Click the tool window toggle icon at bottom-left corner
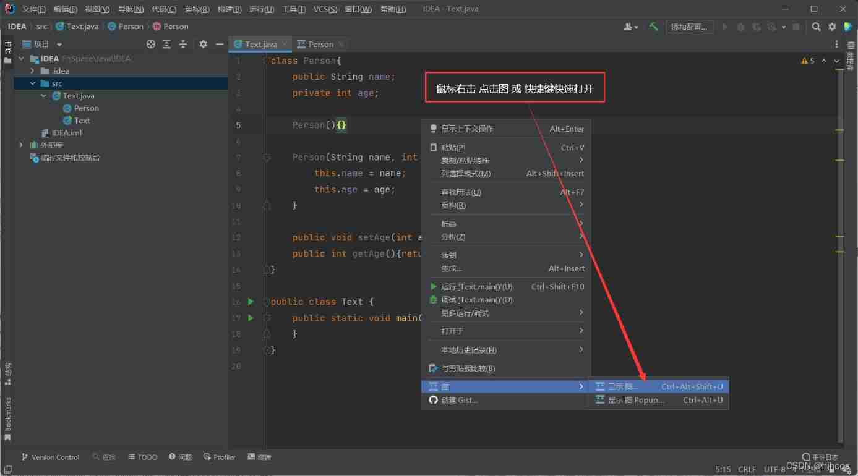Viewport: 858px width, 476px height. point(7,471)
